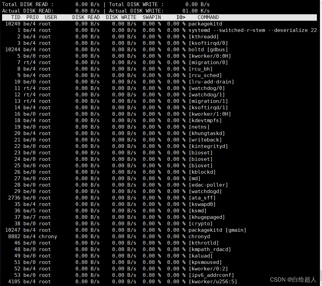Image resolution: width=322 pixels, height=286 pixels.
Task: Select the [kworker/0:0H] command
Action: click(x=210, y=56)
